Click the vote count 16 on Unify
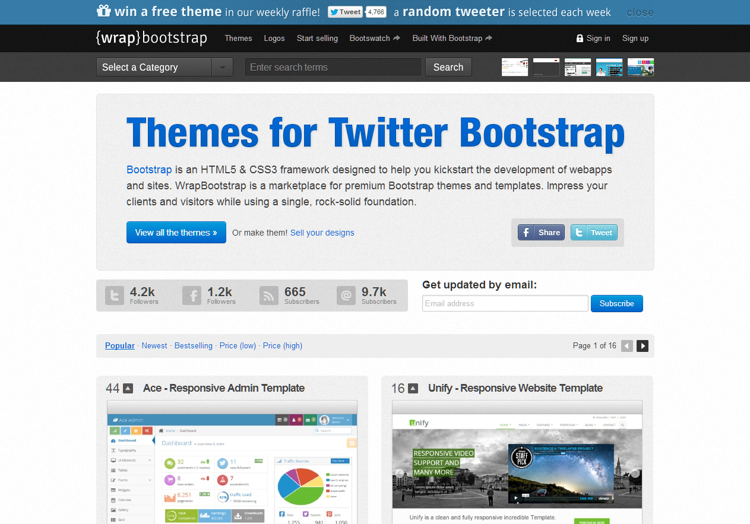Viewport: 750px width, 524px height. pos(398,388)
